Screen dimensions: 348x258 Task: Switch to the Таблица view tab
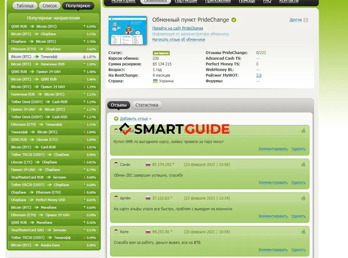[25, 6]
